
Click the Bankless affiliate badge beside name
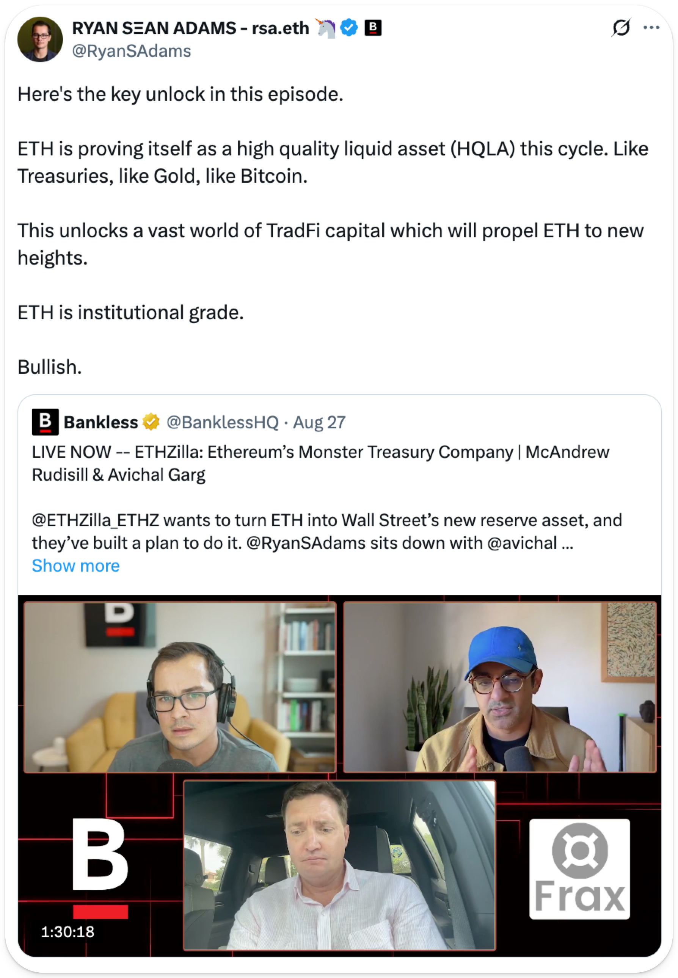pyautogui.click(x=373, y=28)
